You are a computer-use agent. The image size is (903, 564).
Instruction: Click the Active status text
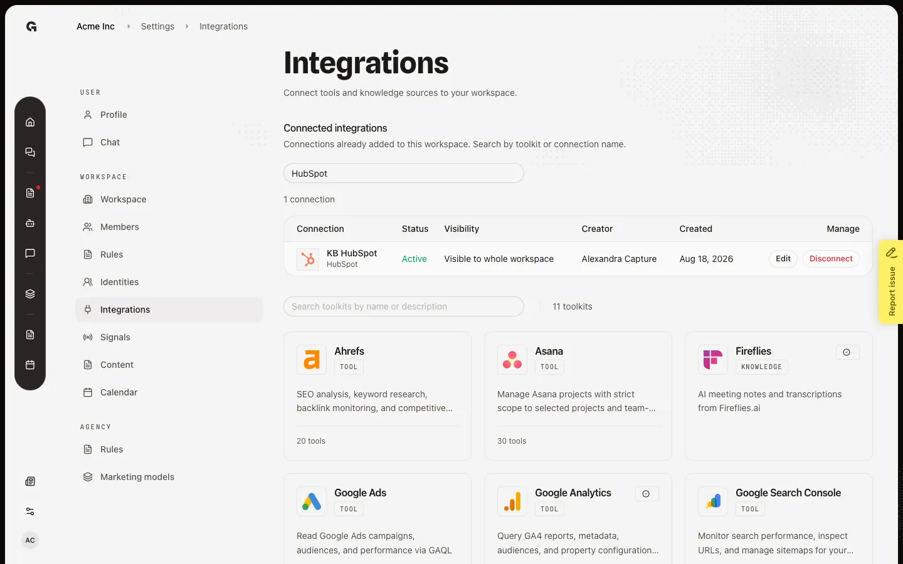(x=415, y=259)
